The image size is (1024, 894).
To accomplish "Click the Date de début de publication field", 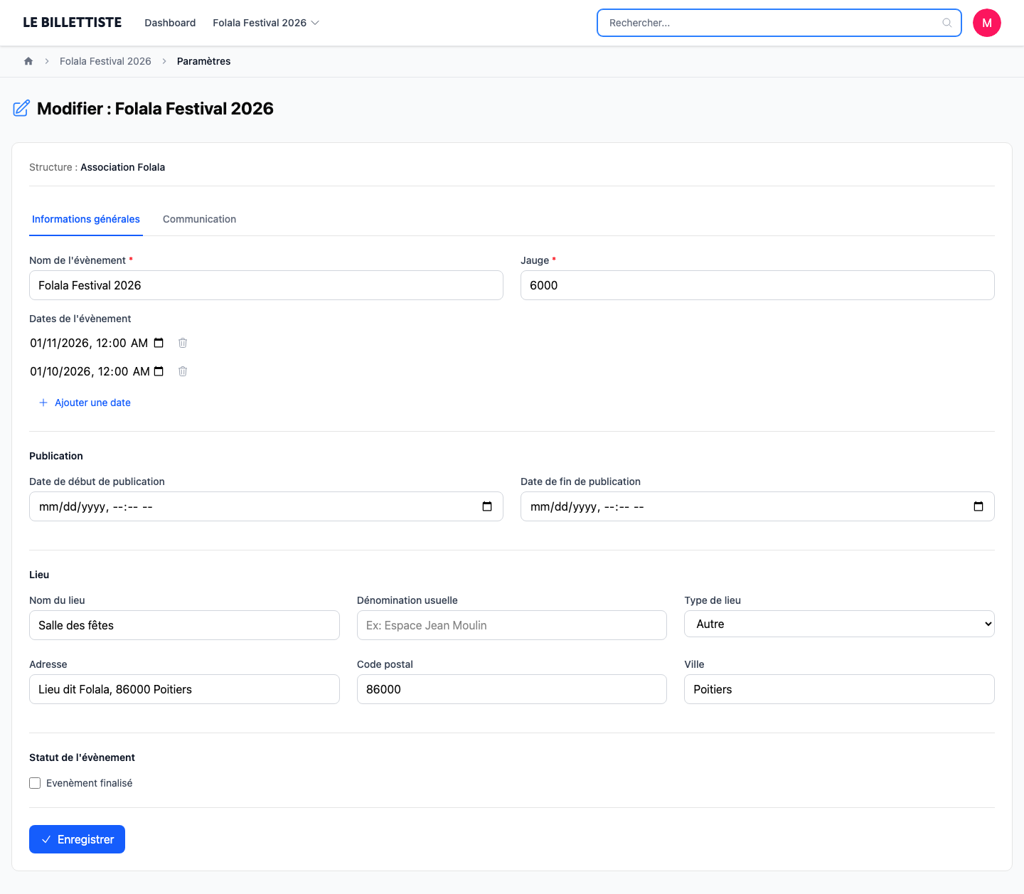I will [x=266, y=506].
